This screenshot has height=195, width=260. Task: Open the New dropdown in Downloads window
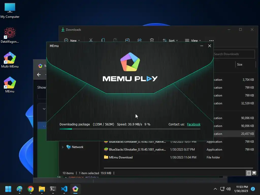tap(72, 40)
